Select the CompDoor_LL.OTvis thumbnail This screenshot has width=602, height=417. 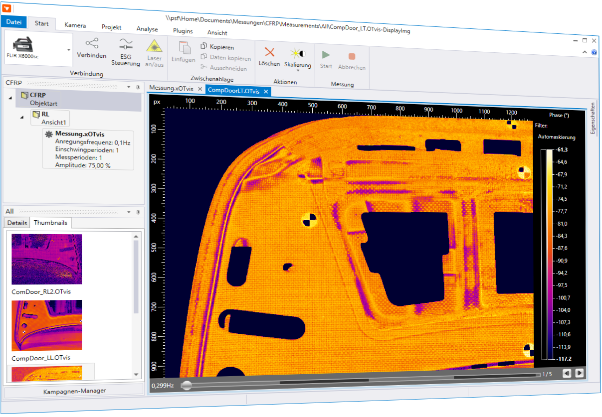click(47, 325)
